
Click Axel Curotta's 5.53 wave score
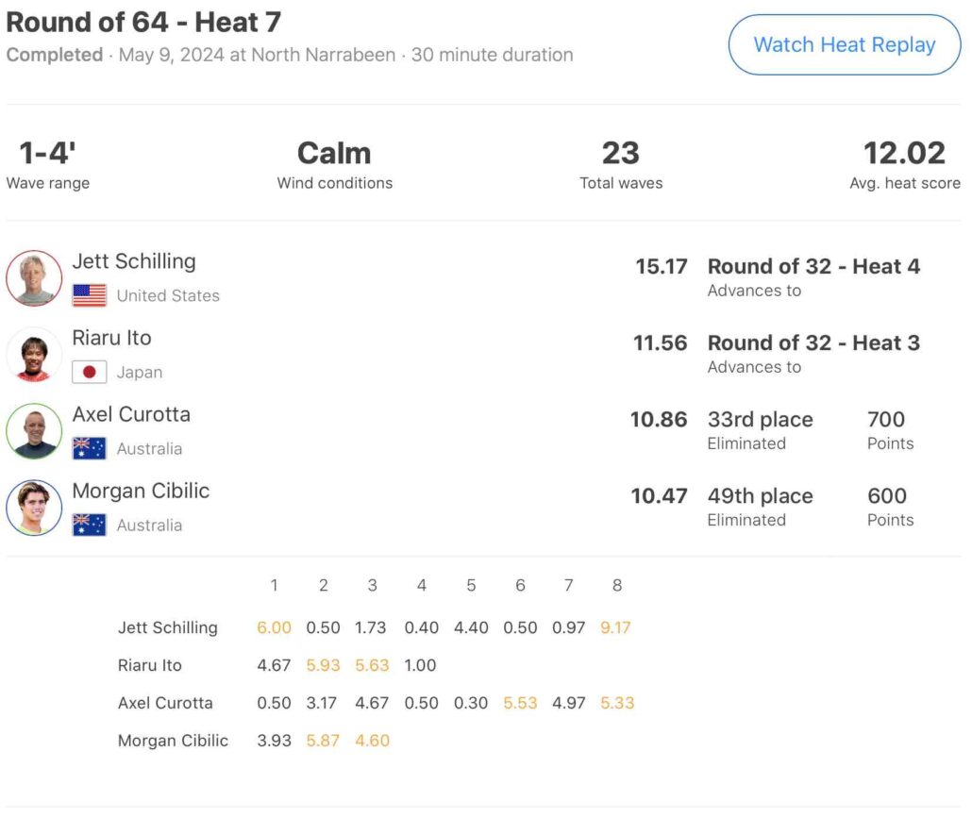(520, 703)
